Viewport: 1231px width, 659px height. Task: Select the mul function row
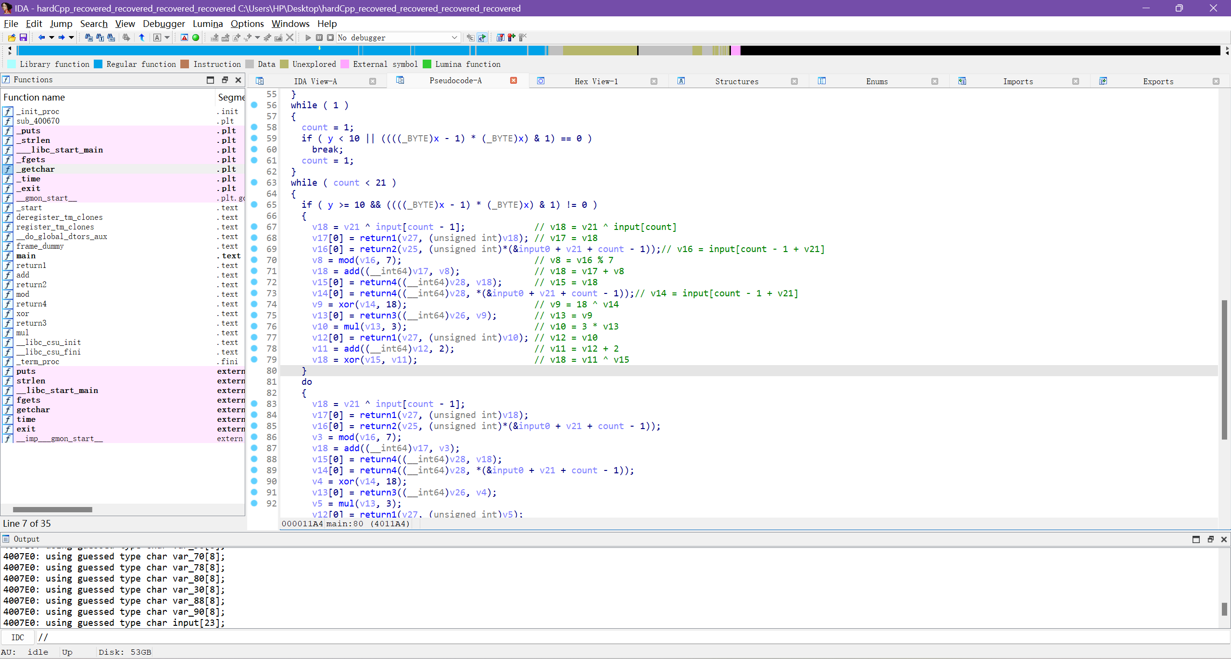(x=123, y=333)
